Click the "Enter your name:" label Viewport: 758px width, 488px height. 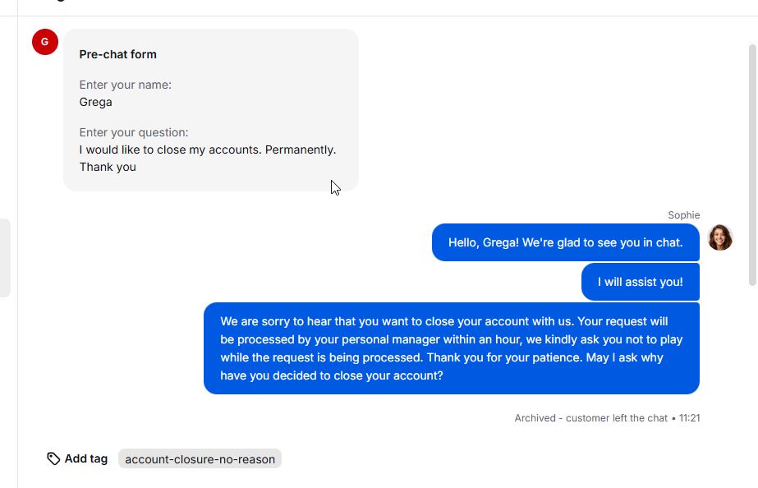[125, 85]
